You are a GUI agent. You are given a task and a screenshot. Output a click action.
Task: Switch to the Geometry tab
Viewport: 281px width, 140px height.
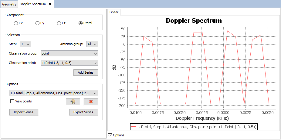(x=9, y=4)
